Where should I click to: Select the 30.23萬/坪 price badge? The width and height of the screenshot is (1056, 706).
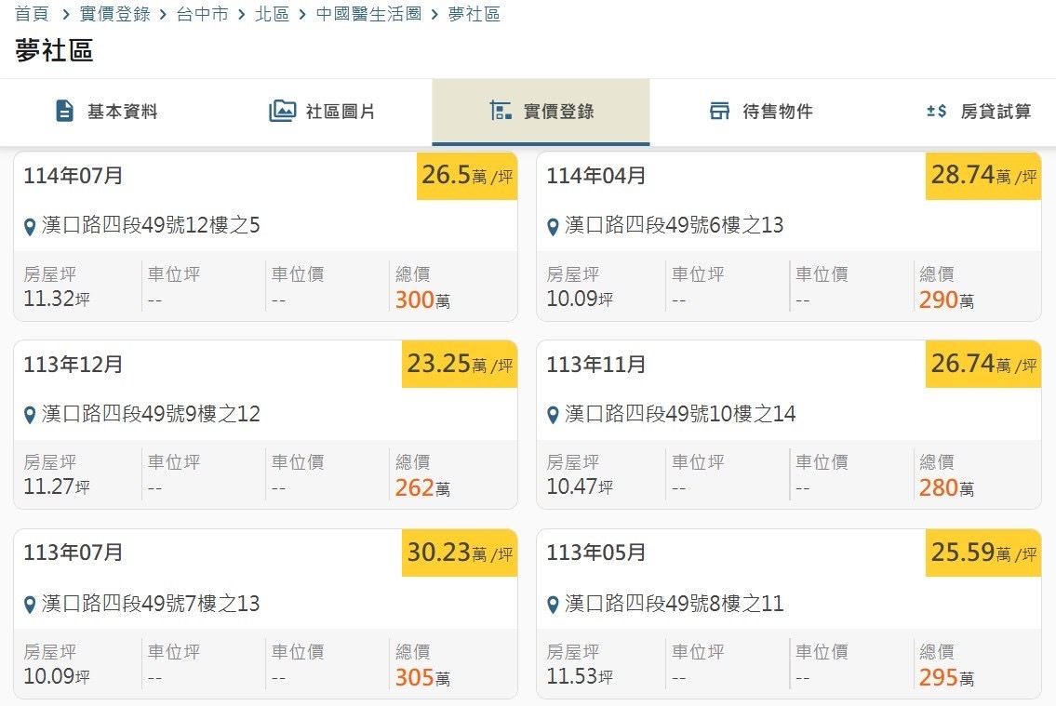pos(460,553)
